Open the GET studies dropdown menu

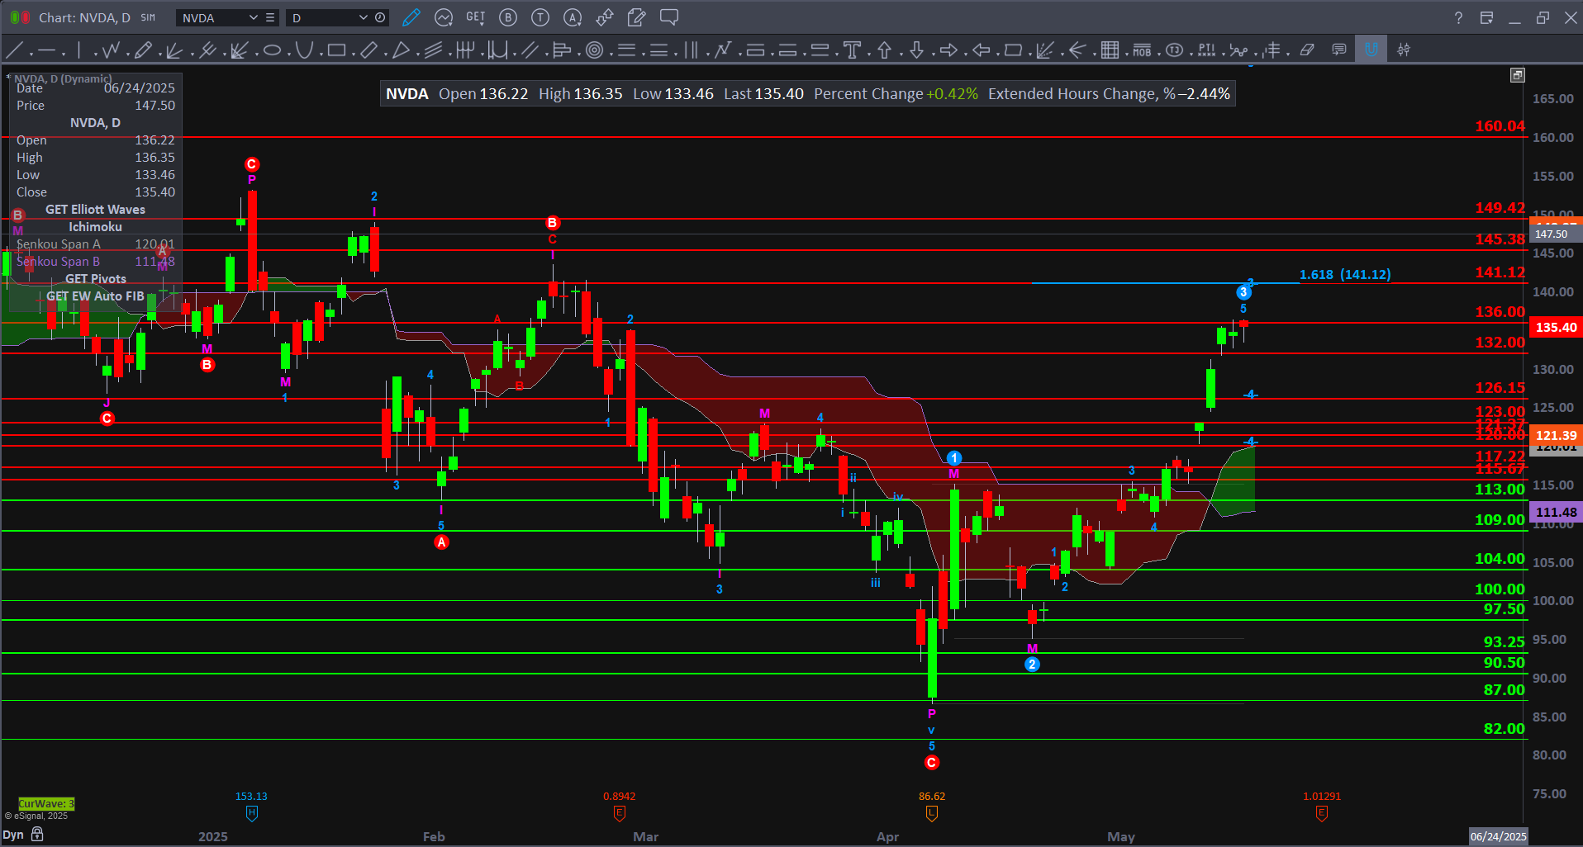476,17
